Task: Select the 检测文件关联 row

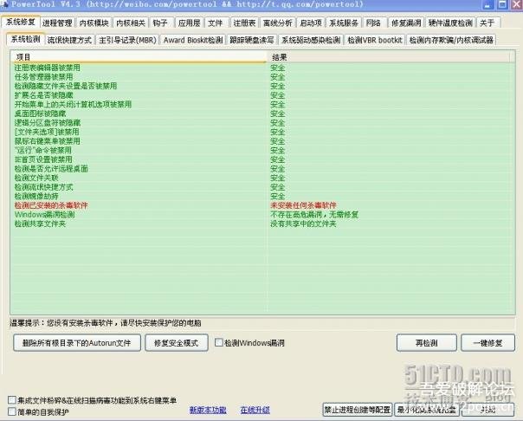Action: click(263, 178)
